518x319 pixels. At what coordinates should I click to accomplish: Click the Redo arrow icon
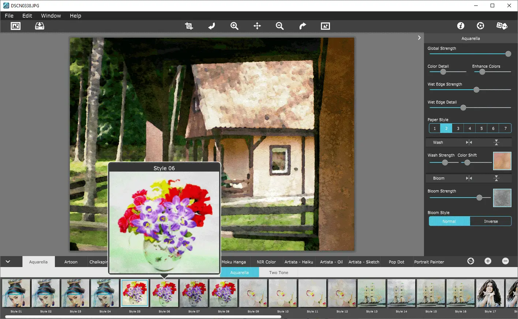coord(303,26)
